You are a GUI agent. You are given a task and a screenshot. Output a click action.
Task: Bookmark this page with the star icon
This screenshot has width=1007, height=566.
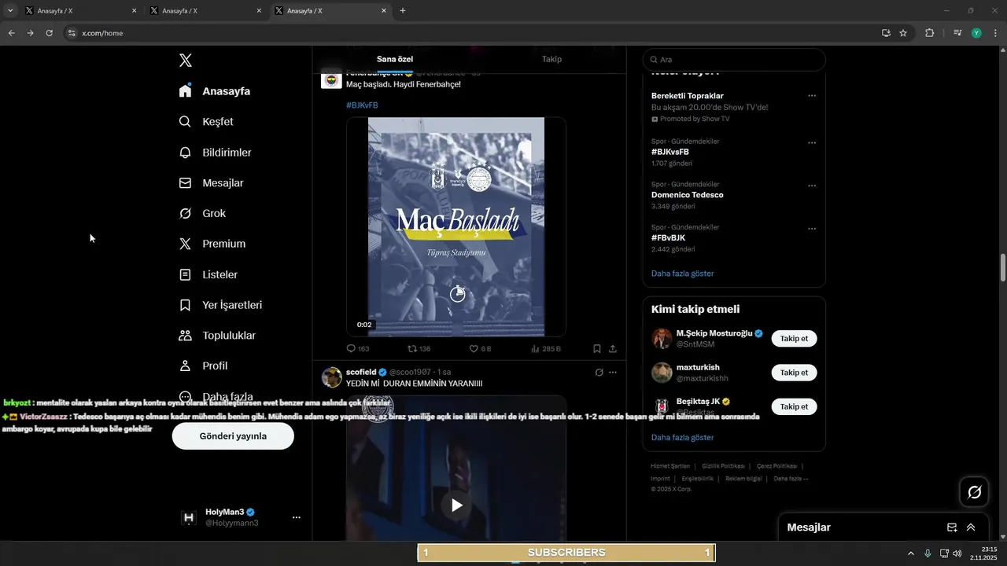point(903,33)
